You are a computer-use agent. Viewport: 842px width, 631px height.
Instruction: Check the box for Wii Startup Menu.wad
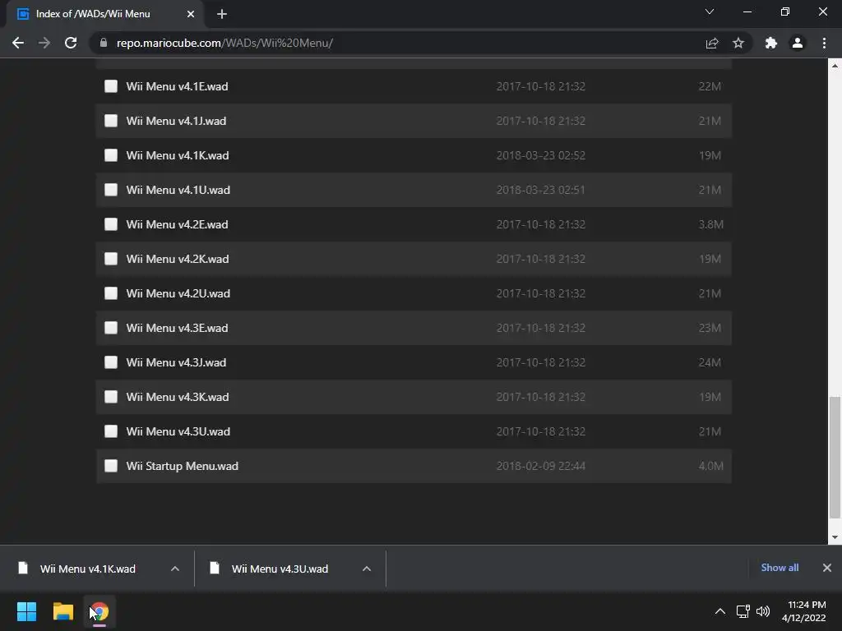(111, 466)
